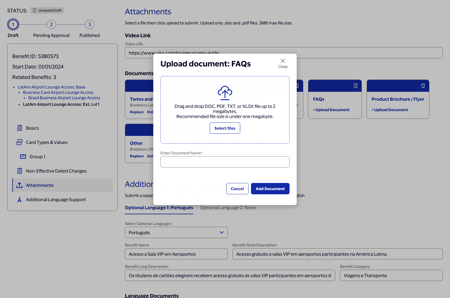The height and width of the screenshot is (298, 450).
Task: Open Business Card Airport Lounge Access link
Action: click(x=58, y=92)
